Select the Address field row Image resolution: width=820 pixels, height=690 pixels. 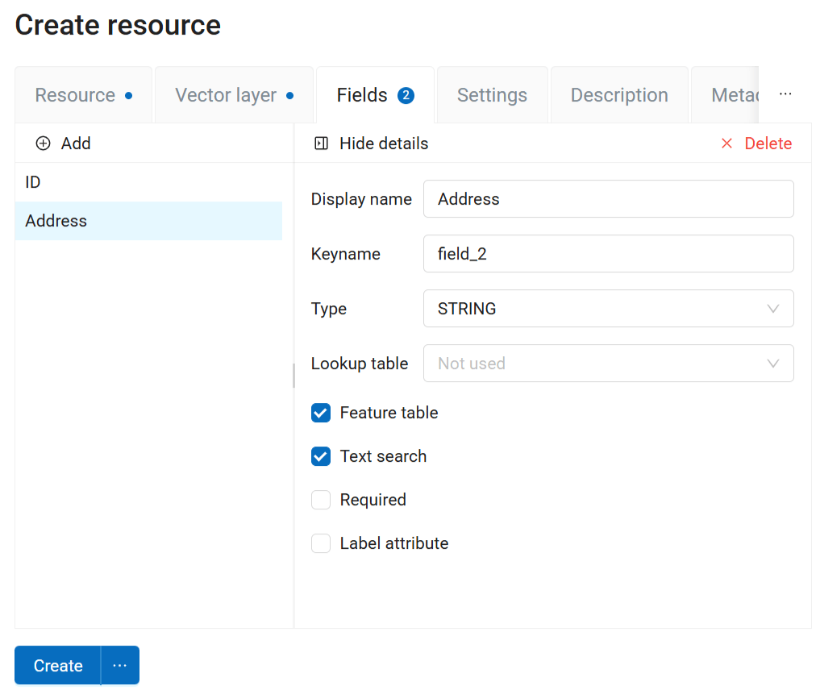click(x=148, y=221)
